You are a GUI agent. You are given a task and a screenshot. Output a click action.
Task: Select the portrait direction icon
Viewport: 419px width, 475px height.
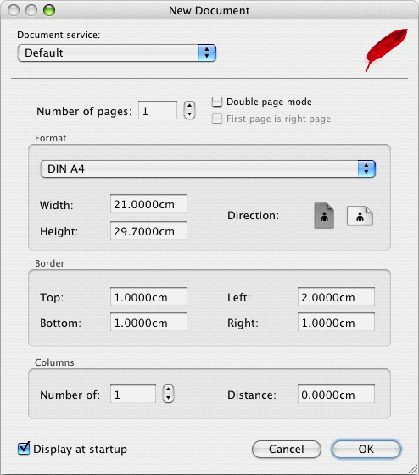click(324, 216)
